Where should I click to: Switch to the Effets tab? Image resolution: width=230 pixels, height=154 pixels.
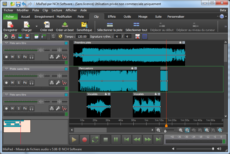coord(112,17)
